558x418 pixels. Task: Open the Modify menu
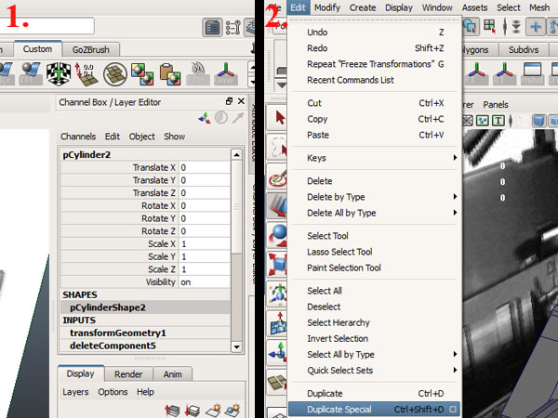click(x=326, y=7)
